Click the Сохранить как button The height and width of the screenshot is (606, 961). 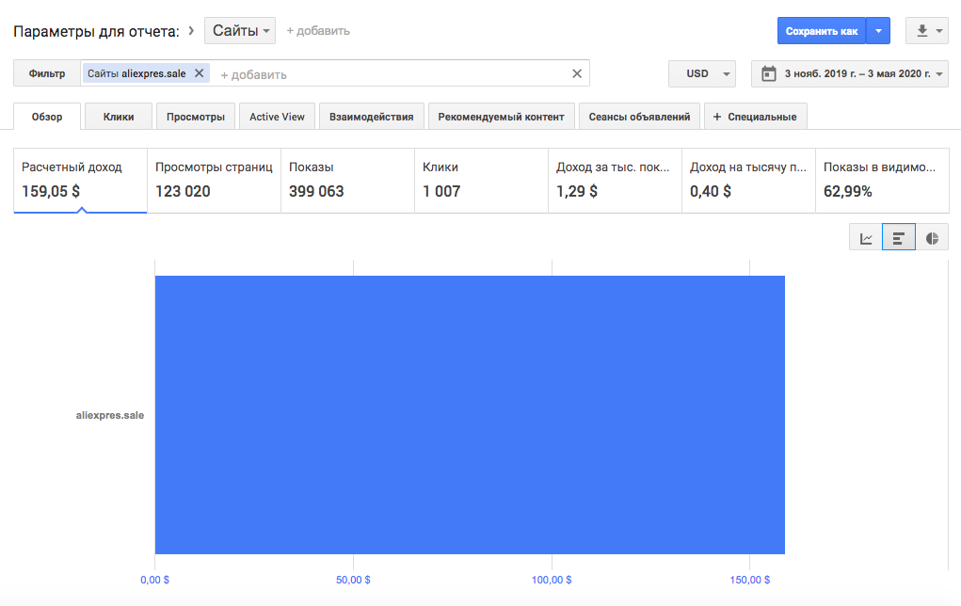point(822,31)
